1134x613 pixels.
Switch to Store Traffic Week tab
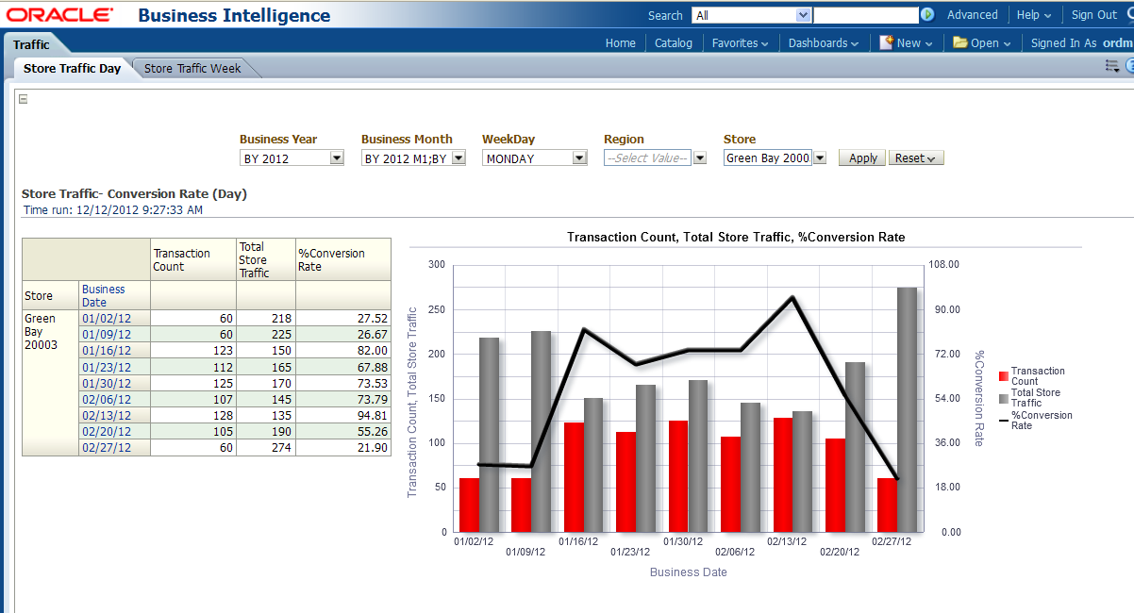192,68
